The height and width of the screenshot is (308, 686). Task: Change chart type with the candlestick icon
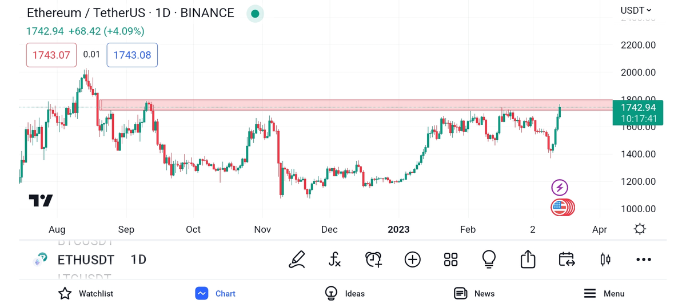605,260
